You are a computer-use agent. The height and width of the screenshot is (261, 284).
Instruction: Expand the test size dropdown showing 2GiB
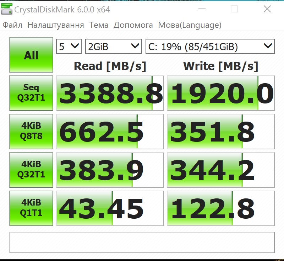114,46
